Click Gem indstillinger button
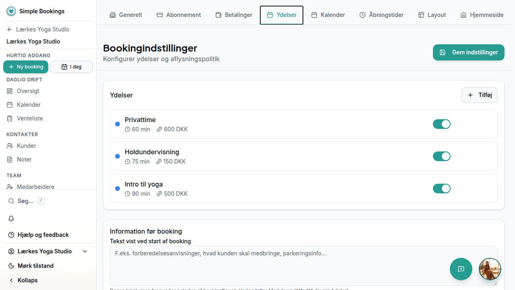Screen dimensions: 515x290 (x=469, y=52)
